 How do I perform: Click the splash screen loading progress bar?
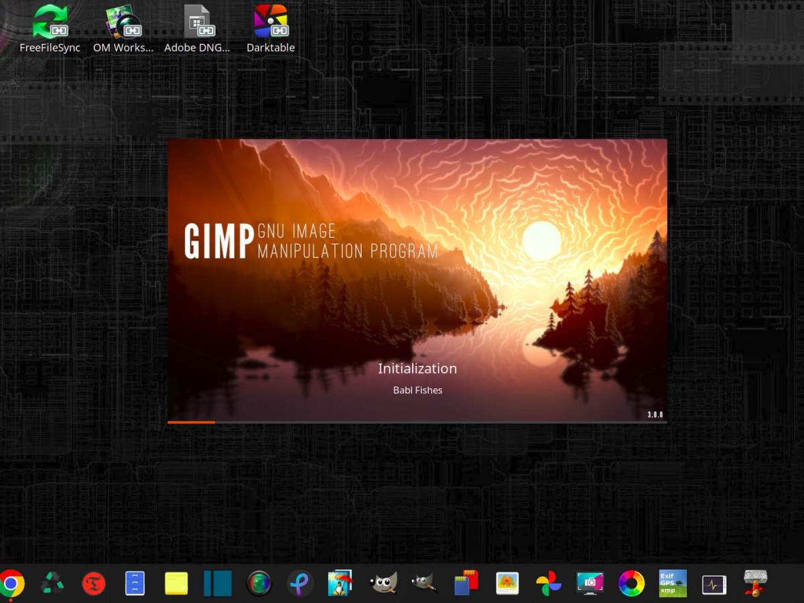pos(417,422)
